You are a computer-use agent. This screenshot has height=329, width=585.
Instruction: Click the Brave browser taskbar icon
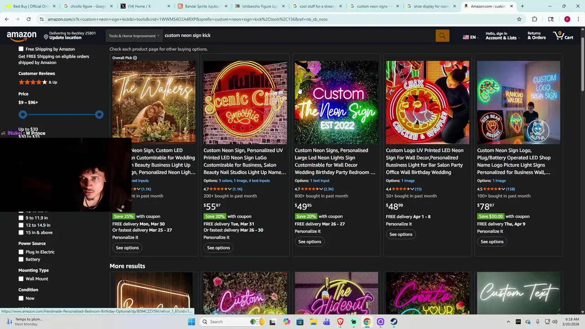340,322
